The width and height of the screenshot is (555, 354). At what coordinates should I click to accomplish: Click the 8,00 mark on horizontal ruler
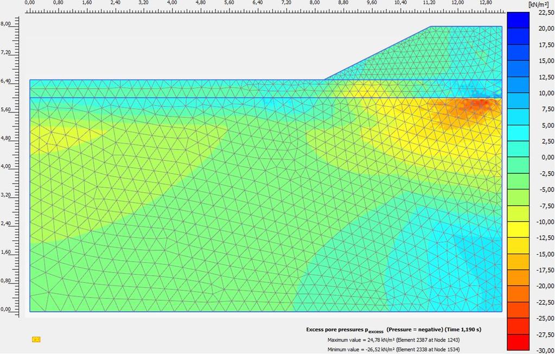click(x=315, y=3)
